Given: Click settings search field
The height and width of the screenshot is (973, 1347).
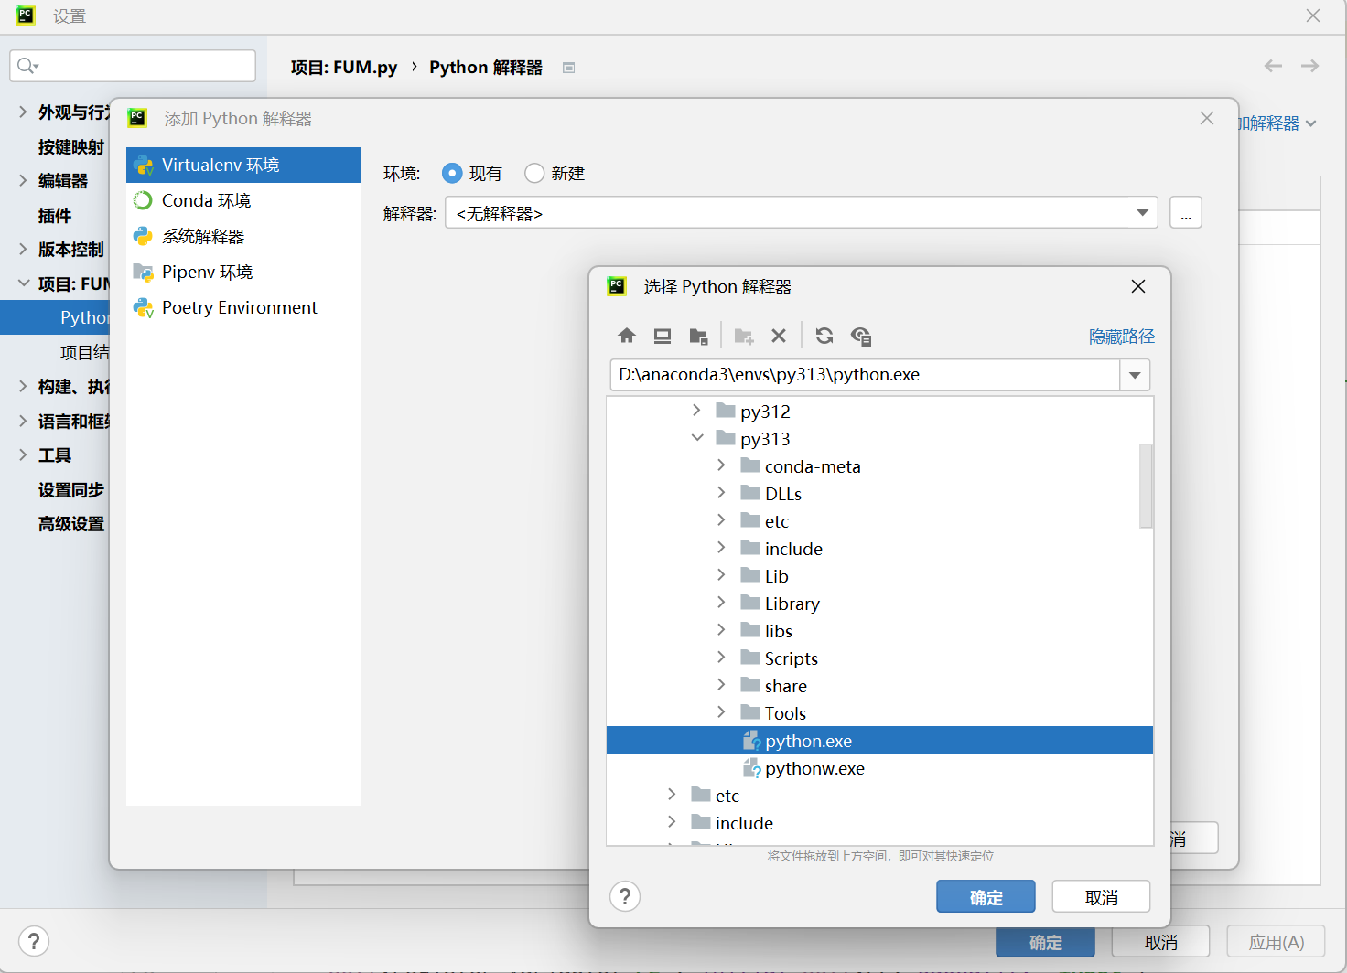Looking at the screenshot, I should (133, 66).
